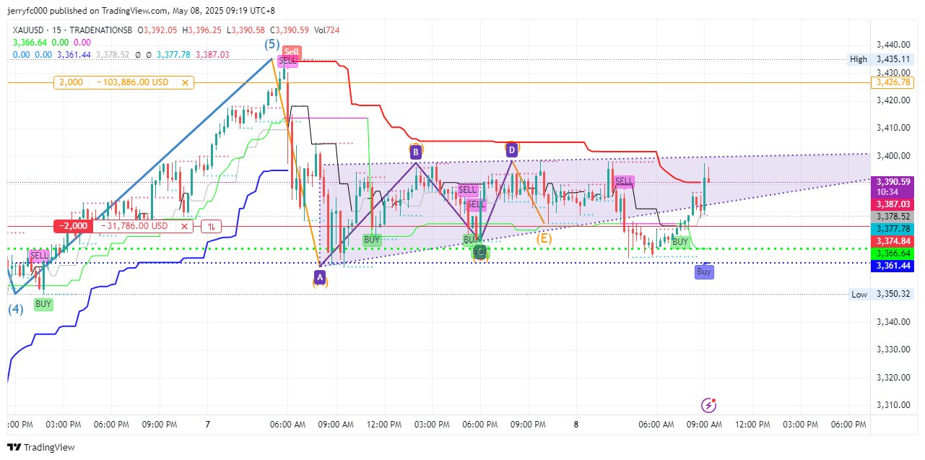925x460 pixels.
Task: Click the lightning go-to-realtime icon
Action: [709, 405]
